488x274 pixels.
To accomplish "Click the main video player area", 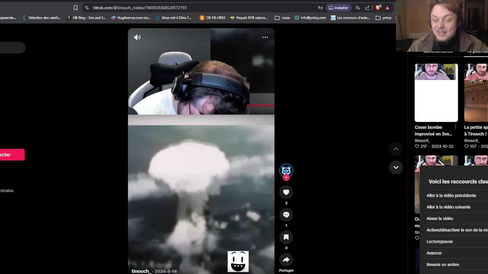I will (x=201, y=151).
